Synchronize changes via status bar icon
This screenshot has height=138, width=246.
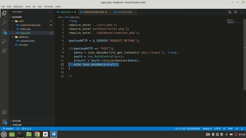[18, 129]
